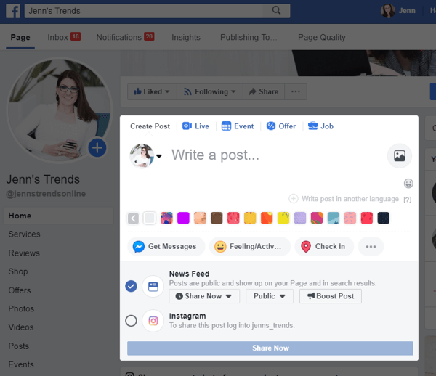Open the emoji picker smiley icon

[x=408, y=183]
